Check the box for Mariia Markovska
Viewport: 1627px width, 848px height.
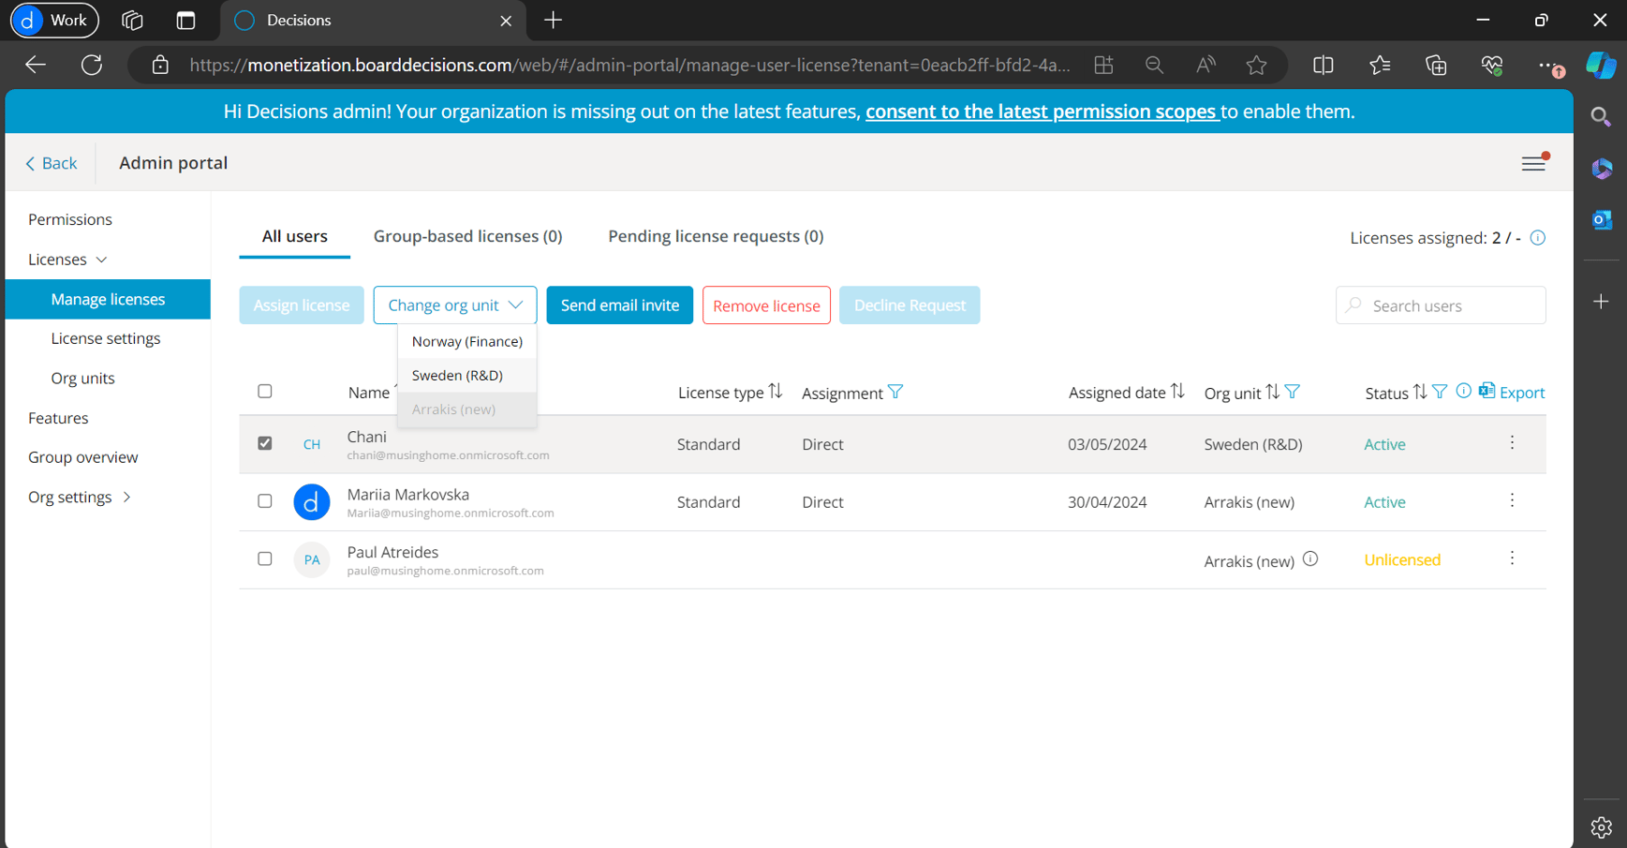pos(265,501)
